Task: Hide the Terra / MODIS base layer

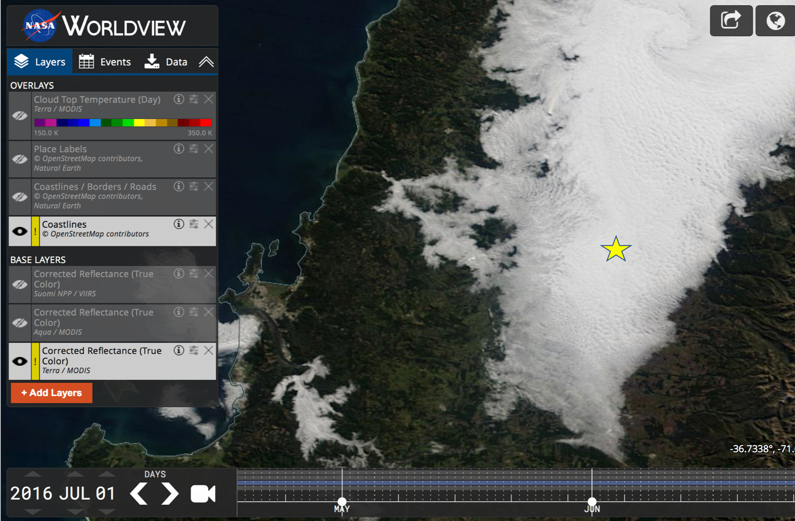Action: (x=19, y=361)
